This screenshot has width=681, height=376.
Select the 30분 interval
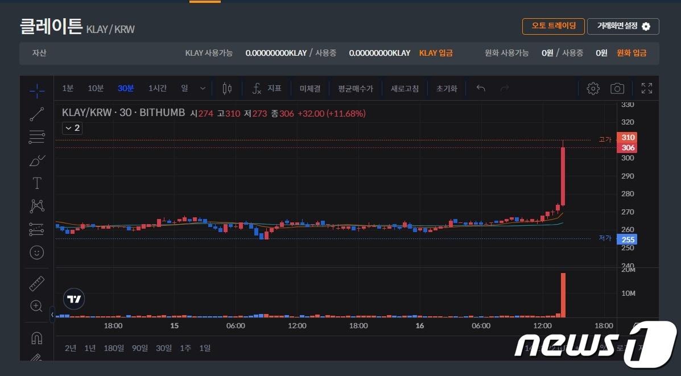coord(126,89)
